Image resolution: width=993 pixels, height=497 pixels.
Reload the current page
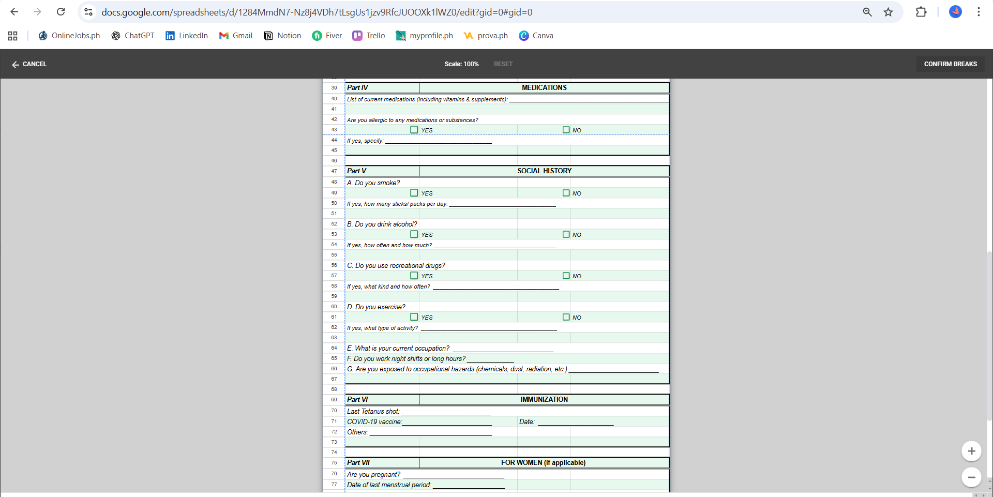(61, 12)
